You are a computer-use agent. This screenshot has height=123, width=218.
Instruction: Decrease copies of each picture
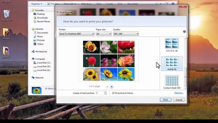pyautogui.click(x=106, y=94)
